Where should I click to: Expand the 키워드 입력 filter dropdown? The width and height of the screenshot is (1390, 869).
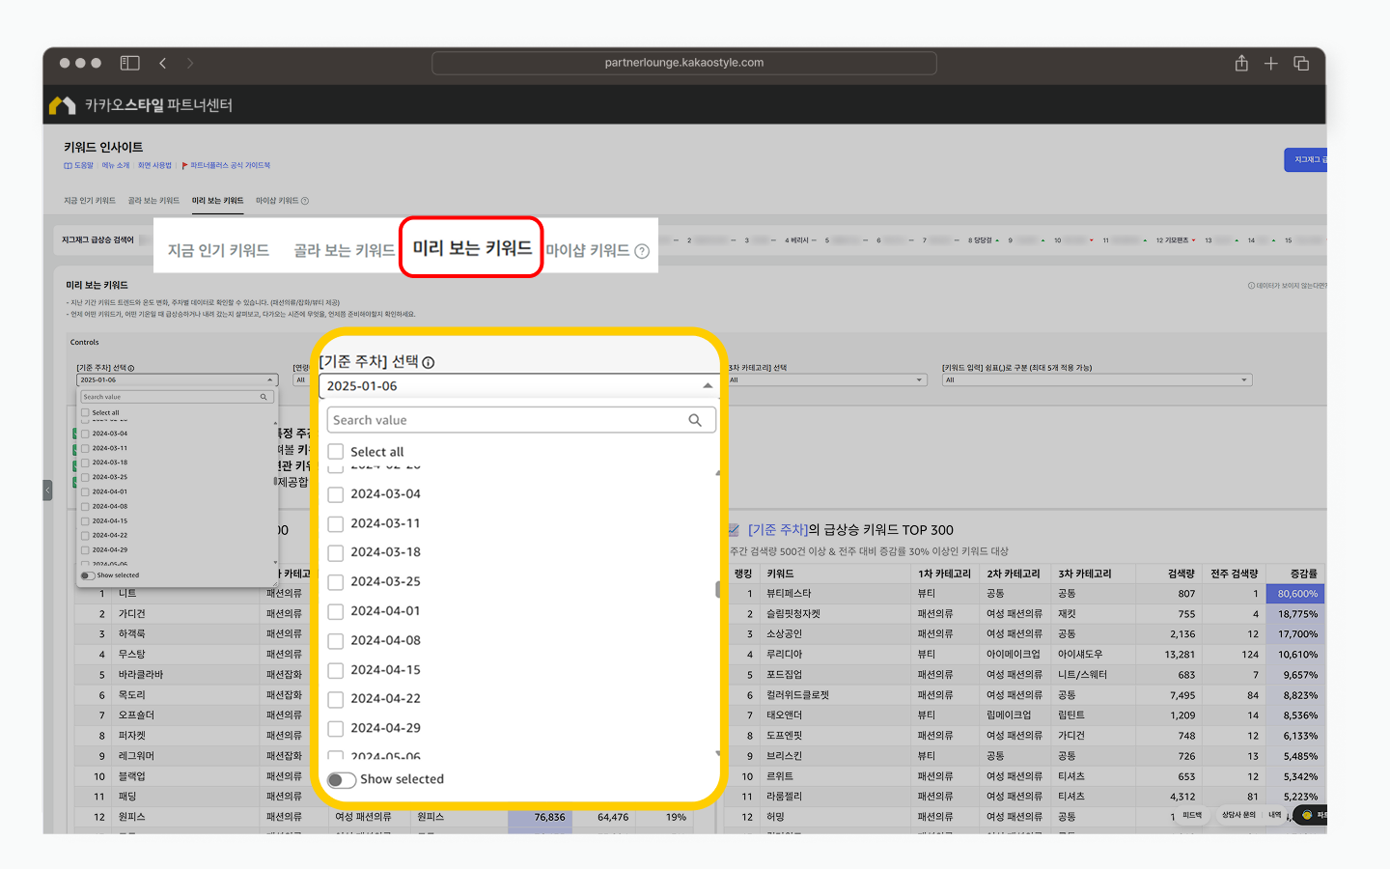coord(1096,380)
